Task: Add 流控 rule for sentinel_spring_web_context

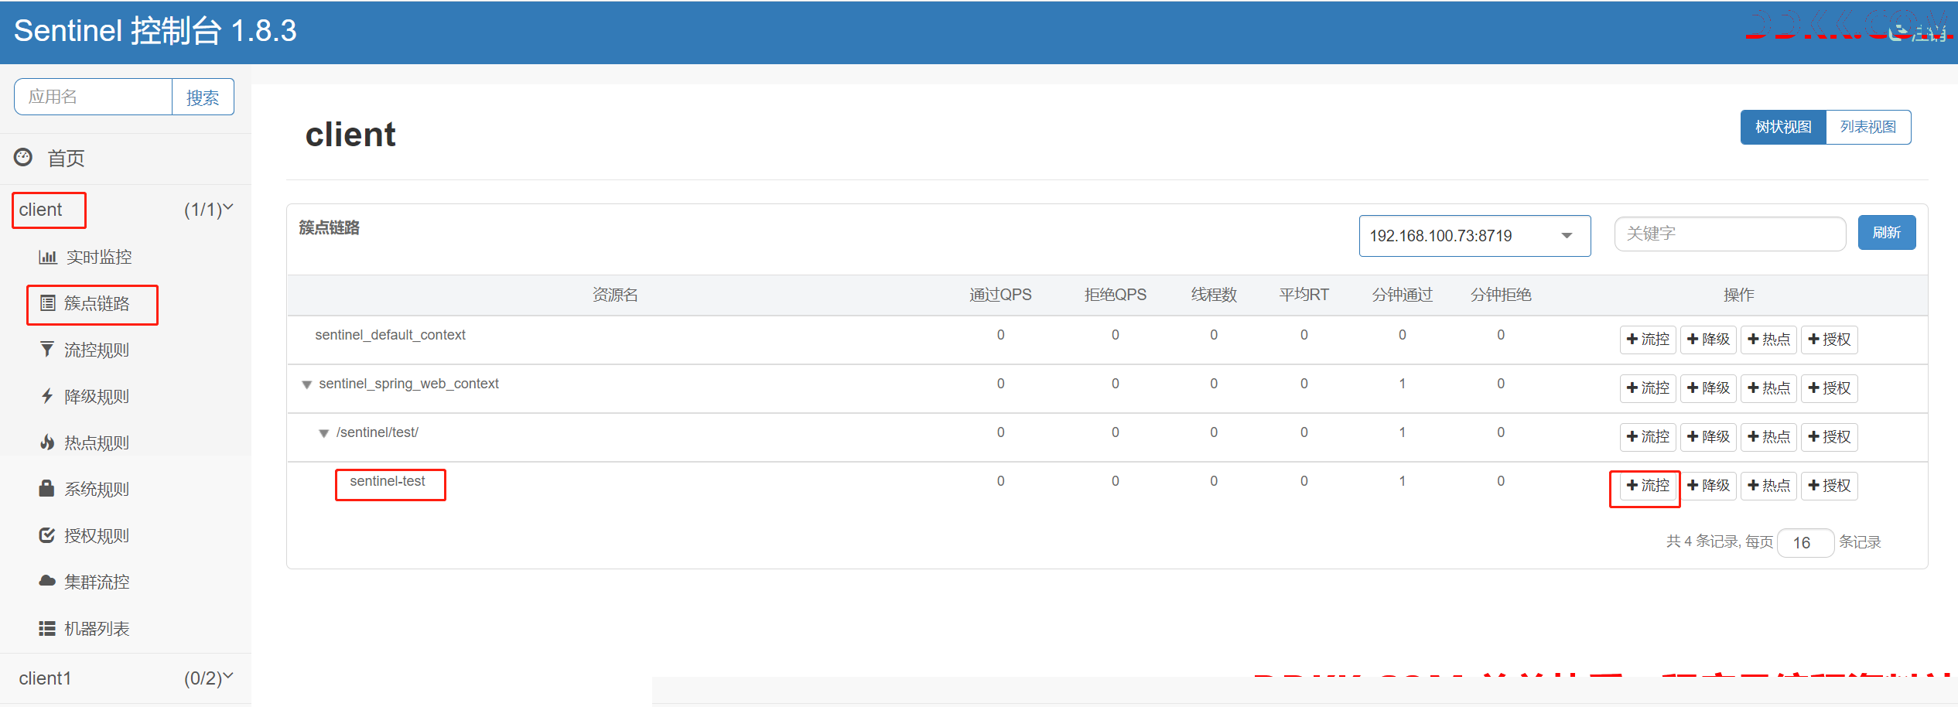Action: (1648, 388)
